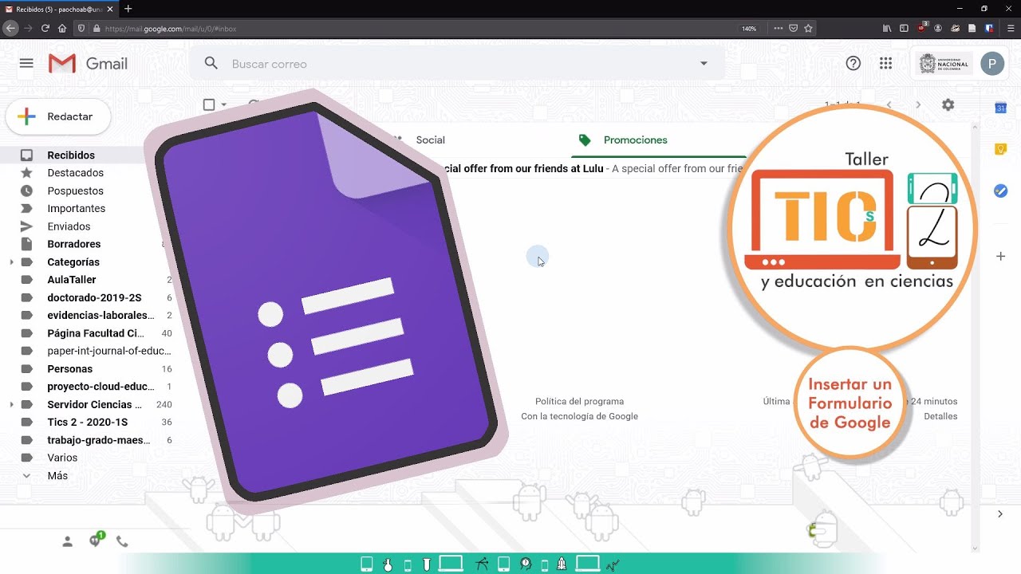Screen dimensions: 1021x574
Task: Open Gmail help question mark icon
Action: tap(853, 64)
